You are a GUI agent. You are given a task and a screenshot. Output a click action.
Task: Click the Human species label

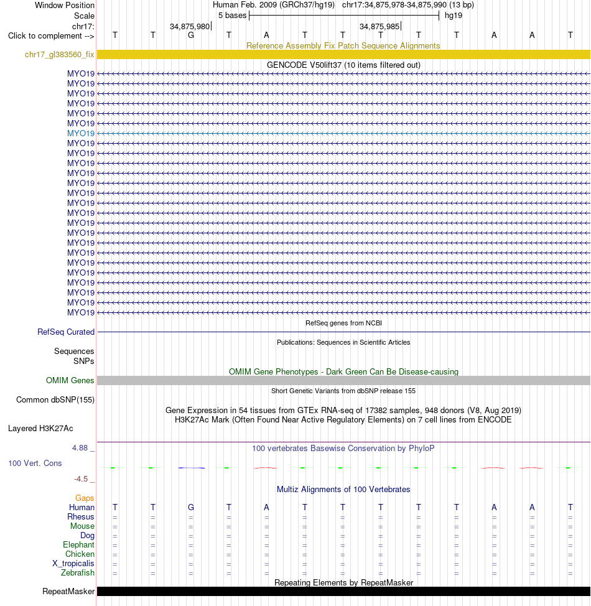click(x=81, y=508)
